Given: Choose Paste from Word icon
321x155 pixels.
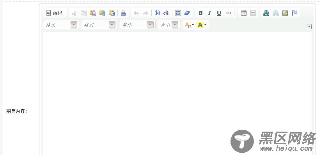Looking at the screenshot, I should click(112, 13).
